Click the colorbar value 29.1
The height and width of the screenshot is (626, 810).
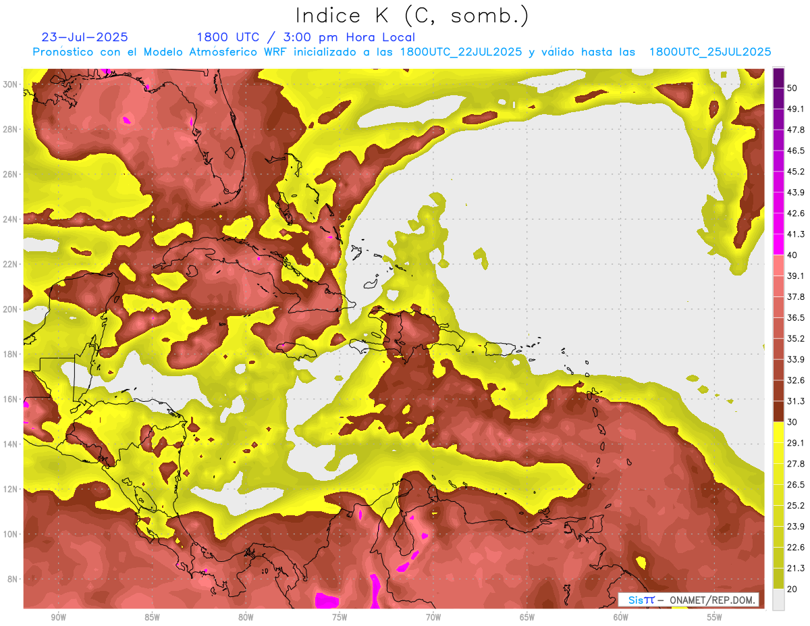(x=796, y=443)
